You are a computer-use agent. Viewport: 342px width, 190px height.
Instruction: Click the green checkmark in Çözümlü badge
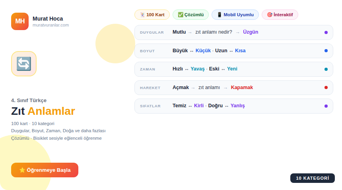181,15
